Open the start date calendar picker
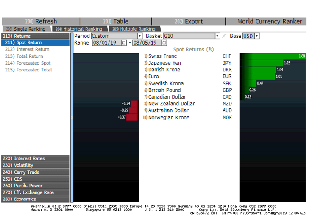 coord(124,43)
